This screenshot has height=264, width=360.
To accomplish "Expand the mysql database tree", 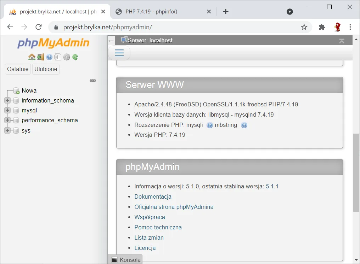I will coord(7,110).
